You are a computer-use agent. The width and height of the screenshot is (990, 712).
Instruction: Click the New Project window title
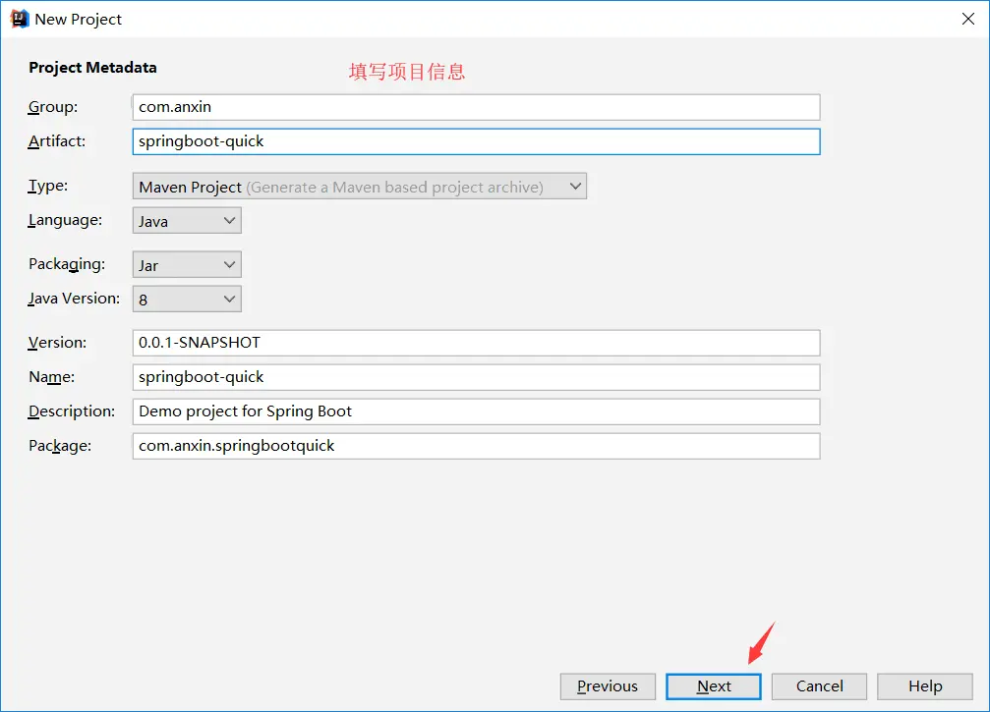79,20
